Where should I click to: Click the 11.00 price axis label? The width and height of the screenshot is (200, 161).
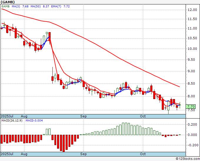tap(192, 28)
